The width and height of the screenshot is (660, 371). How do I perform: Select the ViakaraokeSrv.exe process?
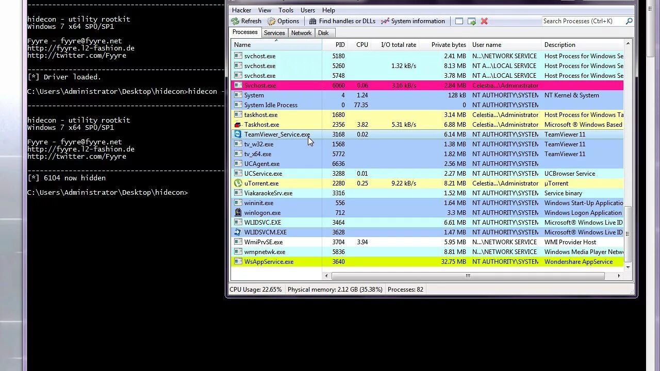click(x=427, y=193)
